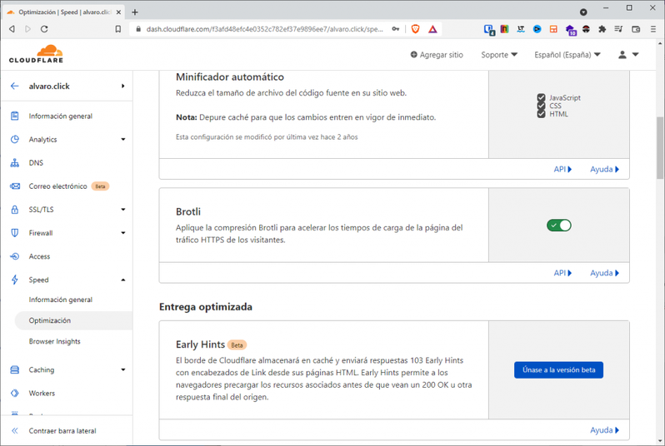Open the API link under Brotli
The height and width of the screenshot is (446, 665).
coord(562,273)
